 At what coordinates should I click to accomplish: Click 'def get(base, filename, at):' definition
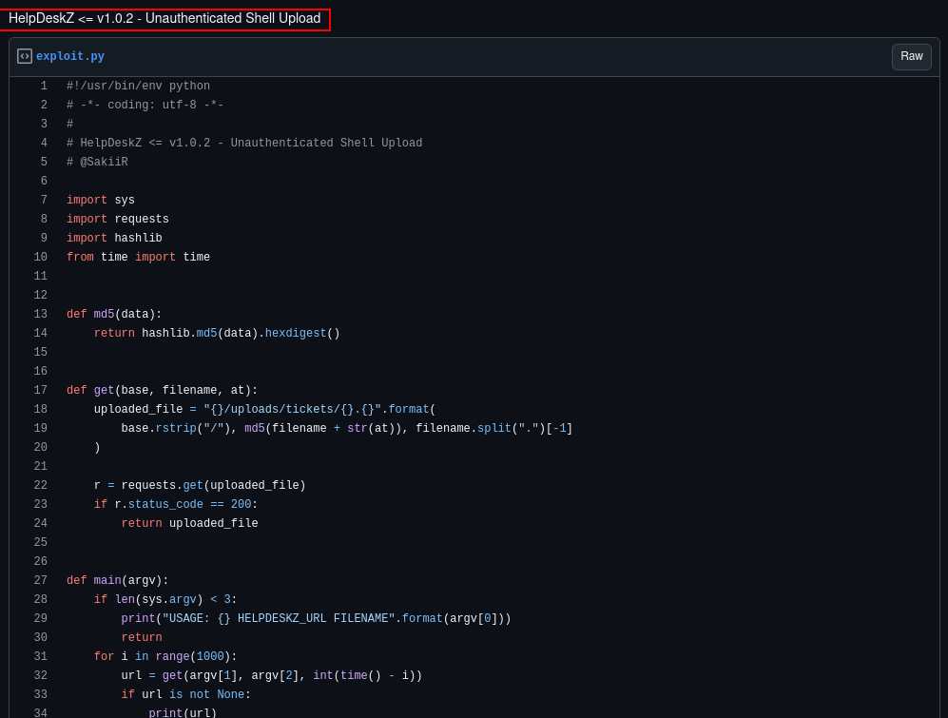point(162,390)
